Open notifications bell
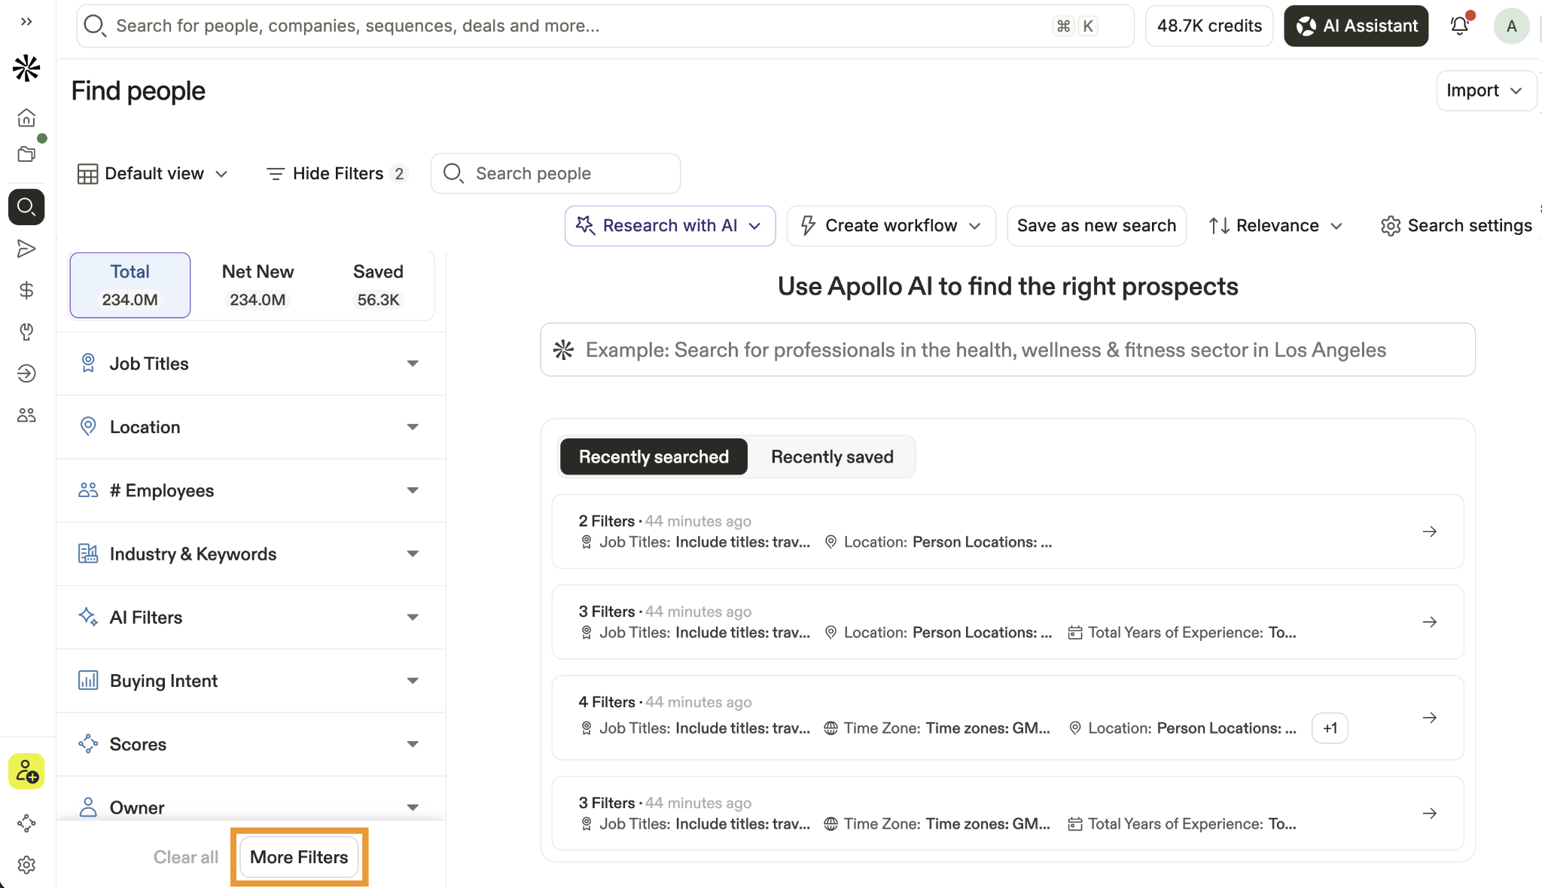This screenshot has height=888, width=1542. pos(1460,26)
